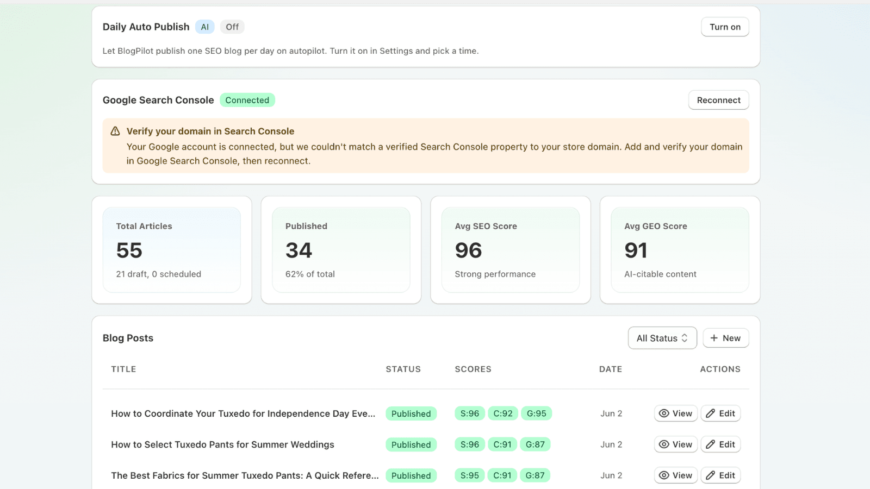Open the Avg GEO Score card
The height and width of the screenshot is (489, 870).
point(680,250)
